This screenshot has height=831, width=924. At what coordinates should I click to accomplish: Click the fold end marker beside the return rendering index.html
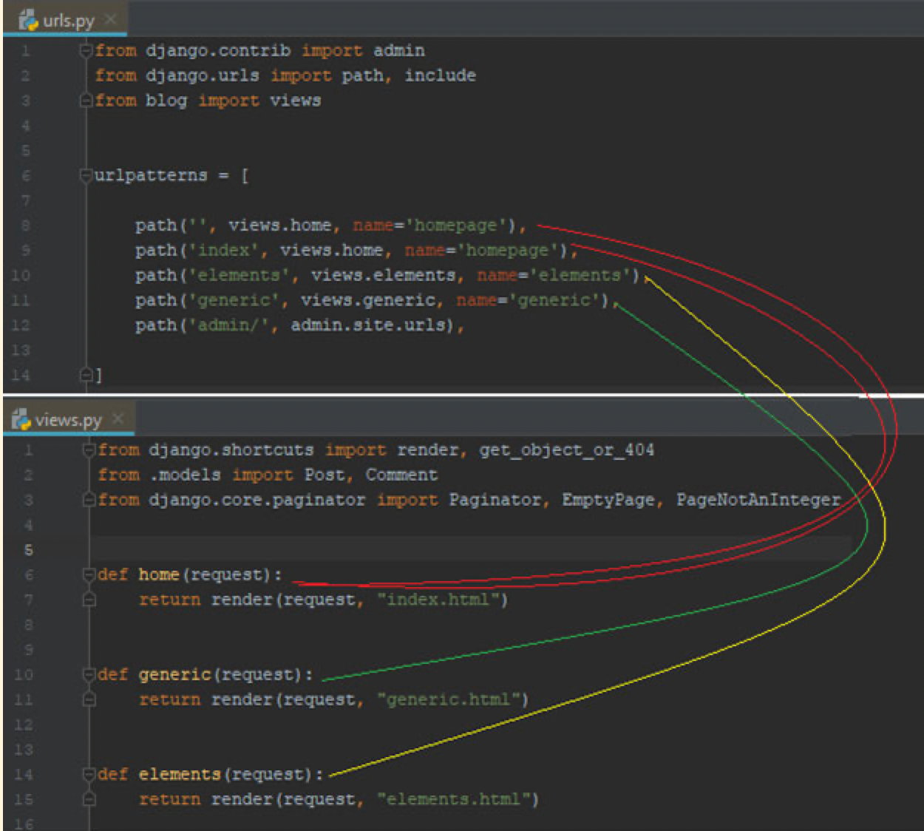tap(89, 600)
